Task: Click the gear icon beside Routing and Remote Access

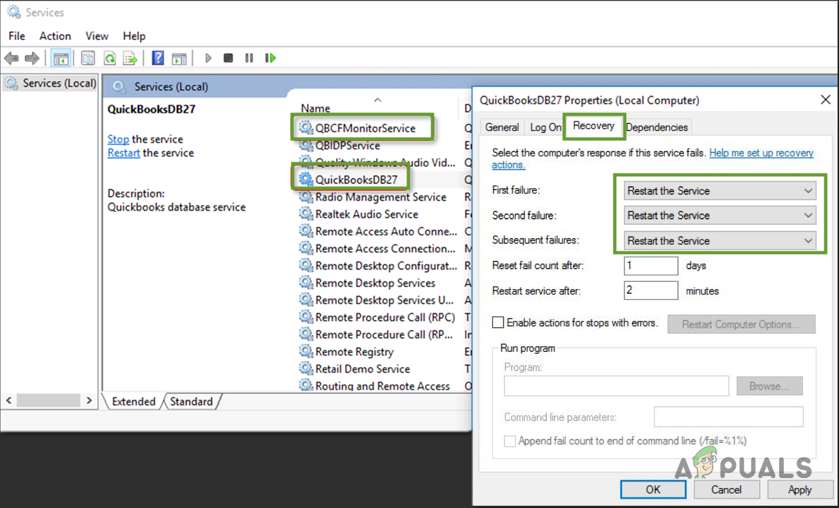Action: (305, 386)
